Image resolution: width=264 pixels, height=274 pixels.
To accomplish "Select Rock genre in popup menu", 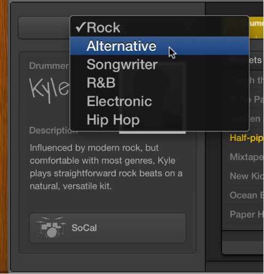I will 159,27.
